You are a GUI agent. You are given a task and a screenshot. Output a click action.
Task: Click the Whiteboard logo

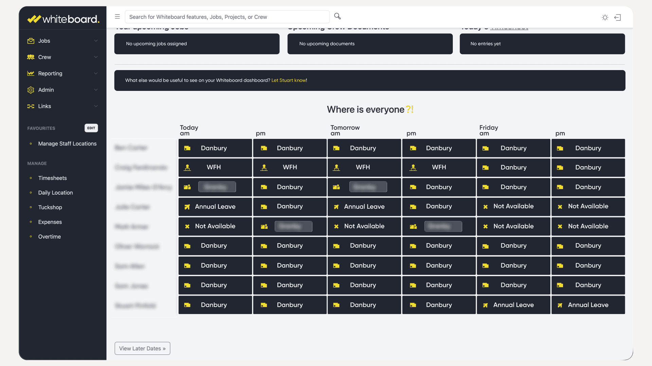click(63, 19)
